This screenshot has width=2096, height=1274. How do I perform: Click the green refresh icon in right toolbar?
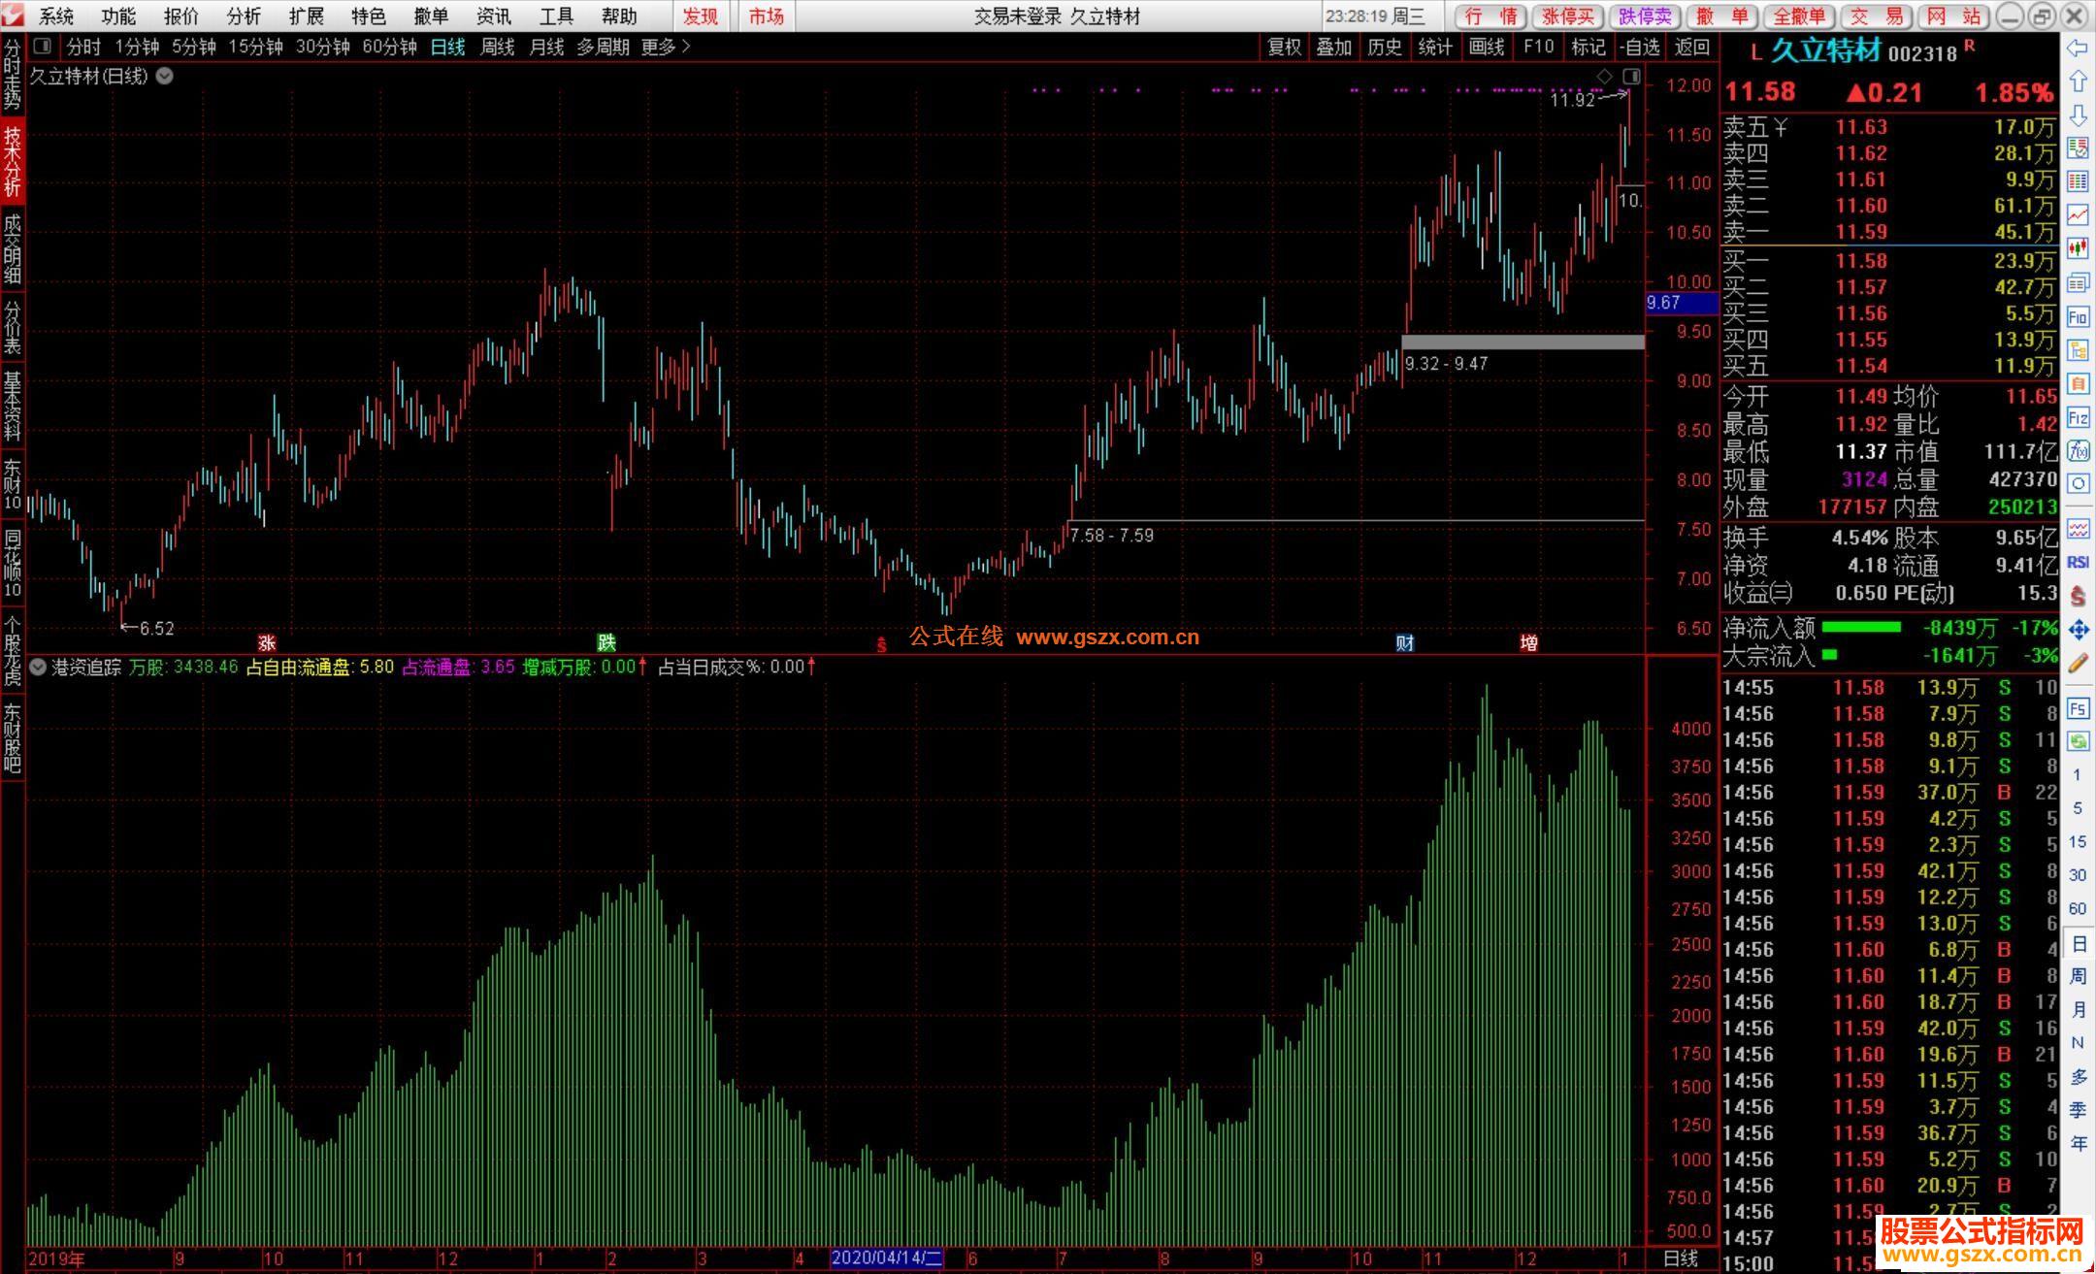click(2078, 742)
